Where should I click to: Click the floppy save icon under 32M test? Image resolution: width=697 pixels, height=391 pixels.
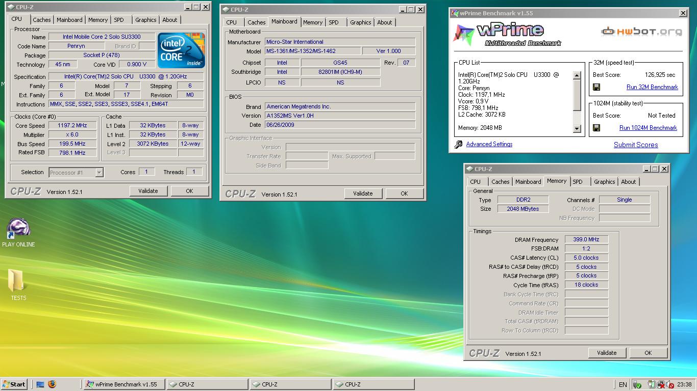[x=596, y=87]
